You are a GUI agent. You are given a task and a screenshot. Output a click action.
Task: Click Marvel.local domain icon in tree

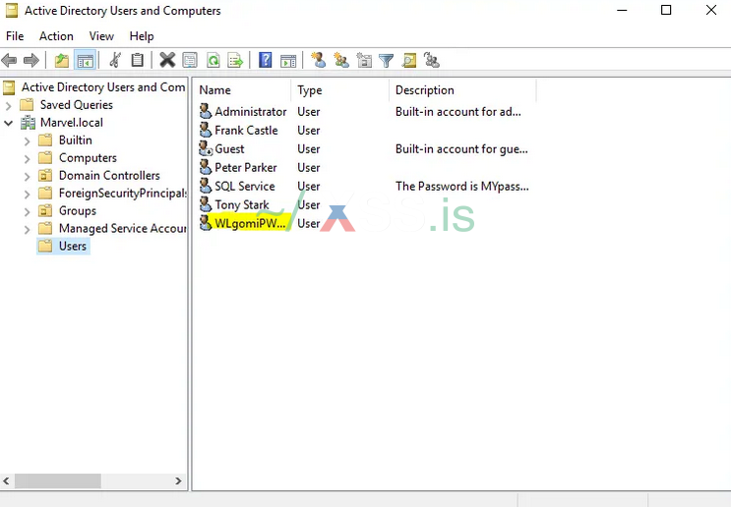pos(28,123)
